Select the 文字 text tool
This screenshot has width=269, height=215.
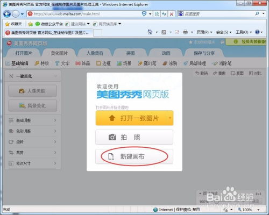tap(62, 63)
